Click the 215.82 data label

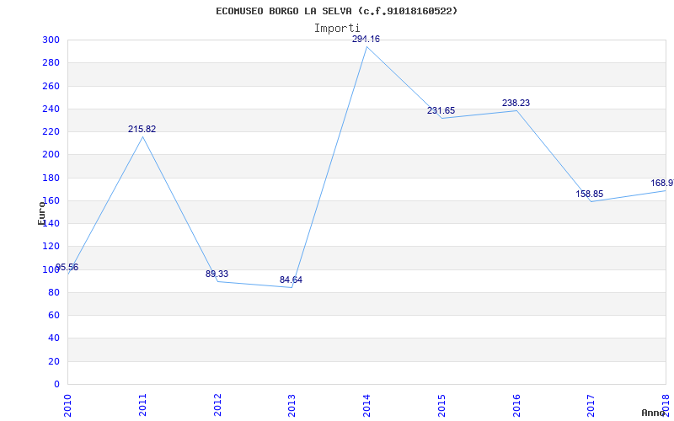tap(142, 129)
